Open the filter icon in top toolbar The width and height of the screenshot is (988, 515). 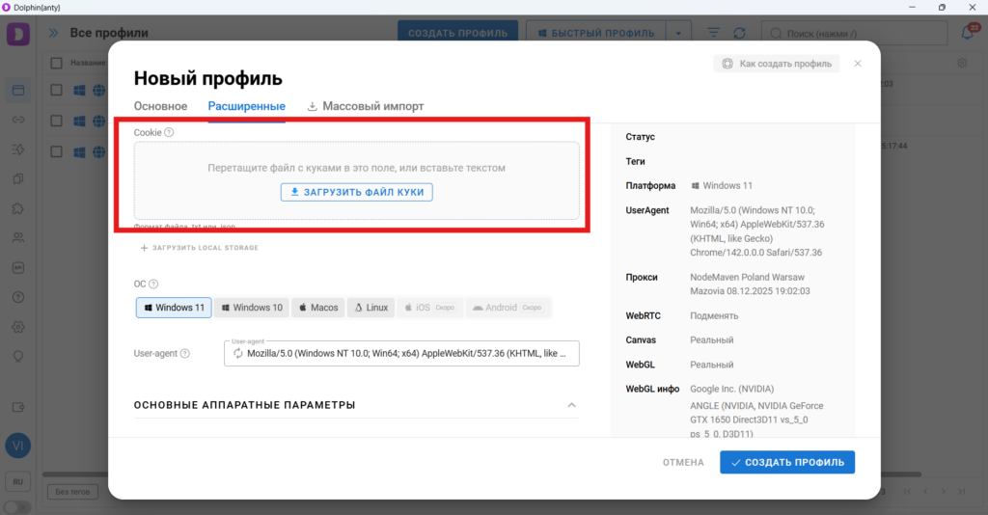(x=713, y=33)
